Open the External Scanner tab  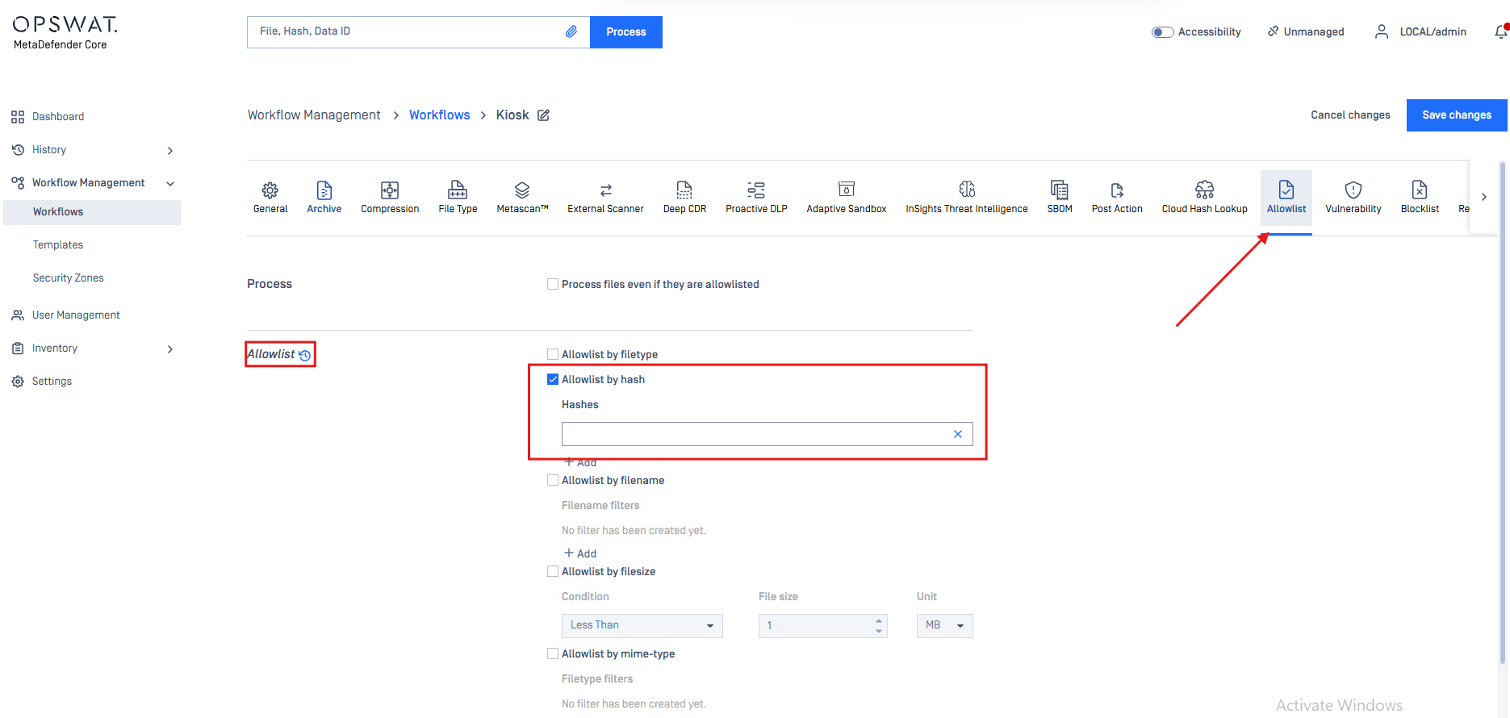coord(605,198)
